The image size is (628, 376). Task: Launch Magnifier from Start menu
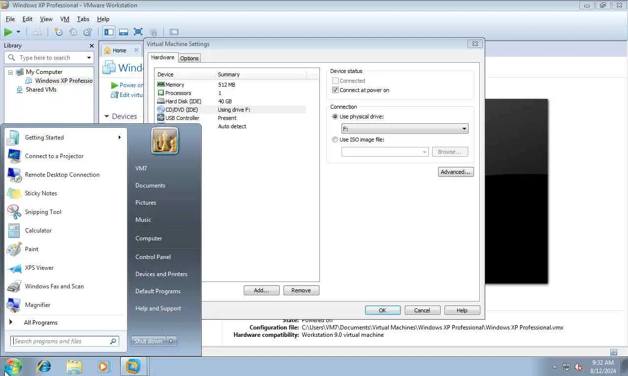[66, 305]
